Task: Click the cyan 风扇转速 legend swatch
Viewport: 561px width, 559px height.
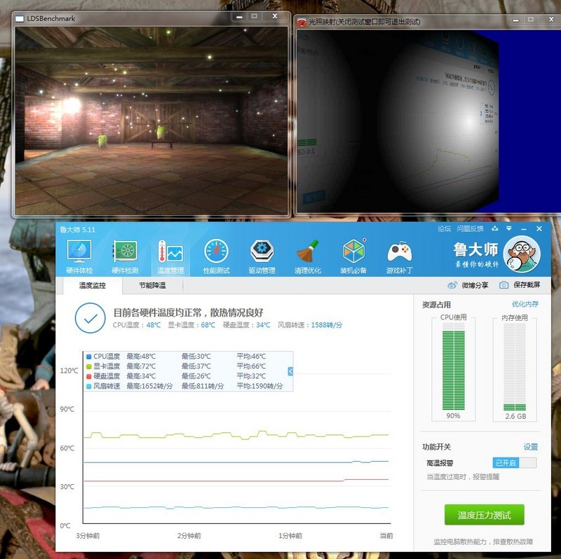Action: pyautogui.click(x=89, y=387)
